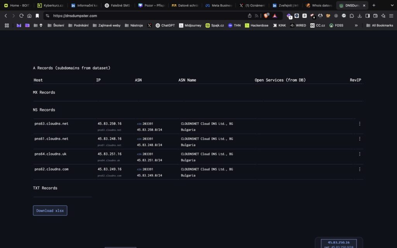Click the host pns62.cloudns.com
Image resolution: width=397 pixels, height=248 pixels.
52,169
